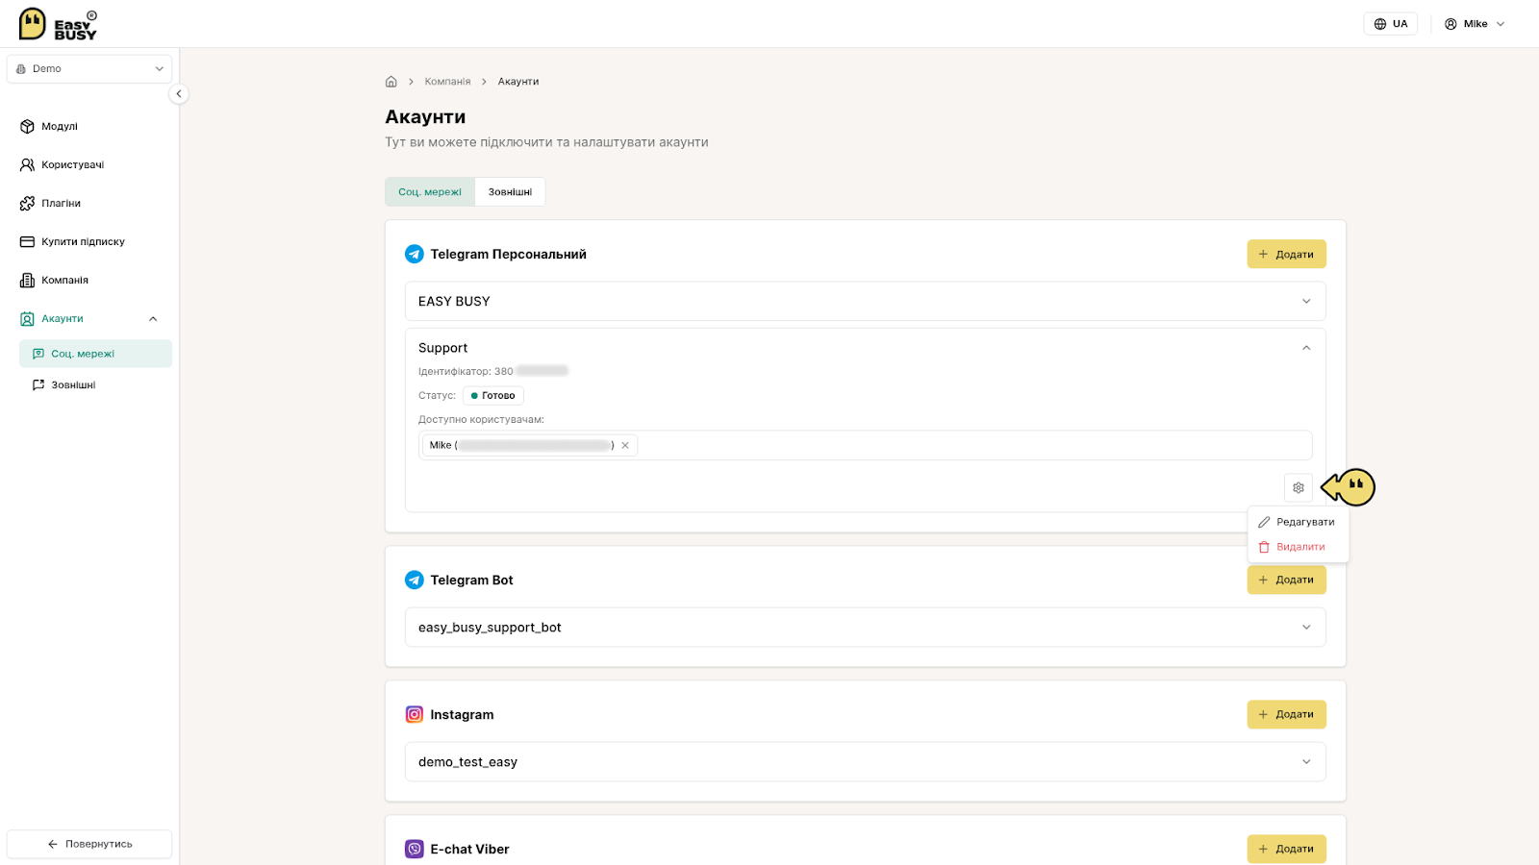Open the home breadcrumb icon
This screenshot has width=1539, height=865.
pyautogui.click(x=391, y=82)
